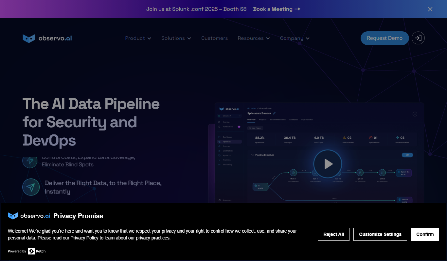Click the Request Demo button
This screenshot has width=447, height=261.
[x=384, y=38]
